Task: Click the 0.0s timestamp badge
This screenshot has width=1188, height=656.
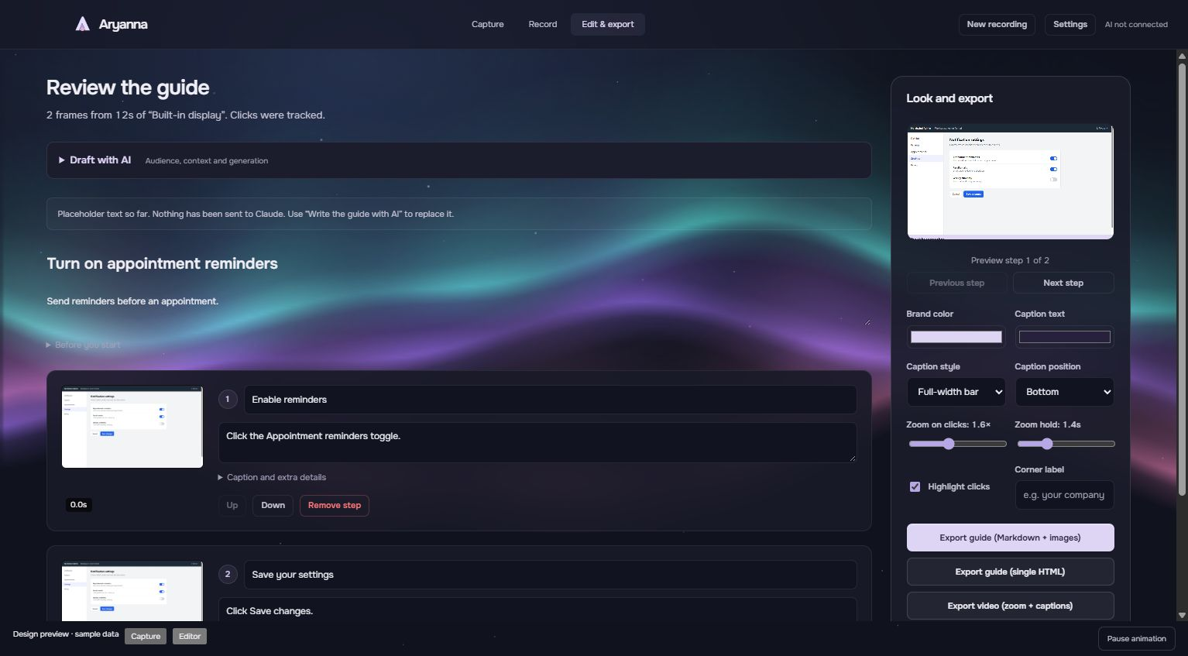Action: pyautogui.click(x=78, y=505)
